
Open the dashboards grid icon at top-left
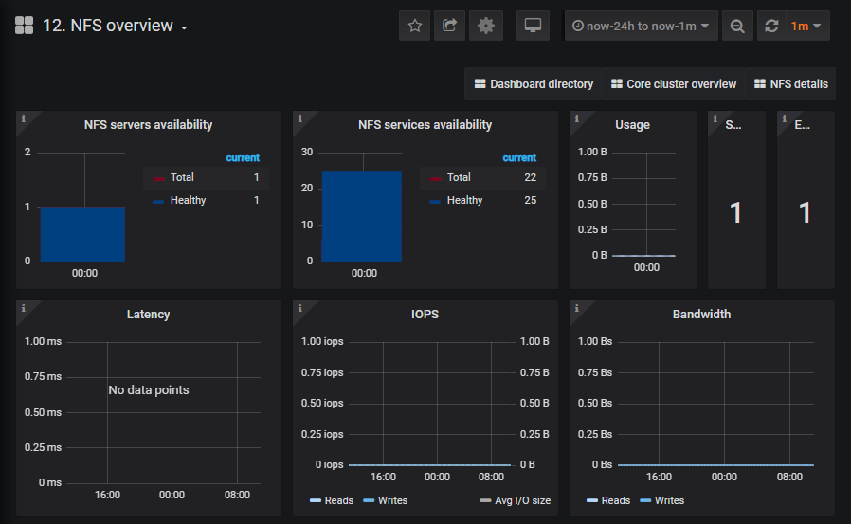click(x=24, y=26)
